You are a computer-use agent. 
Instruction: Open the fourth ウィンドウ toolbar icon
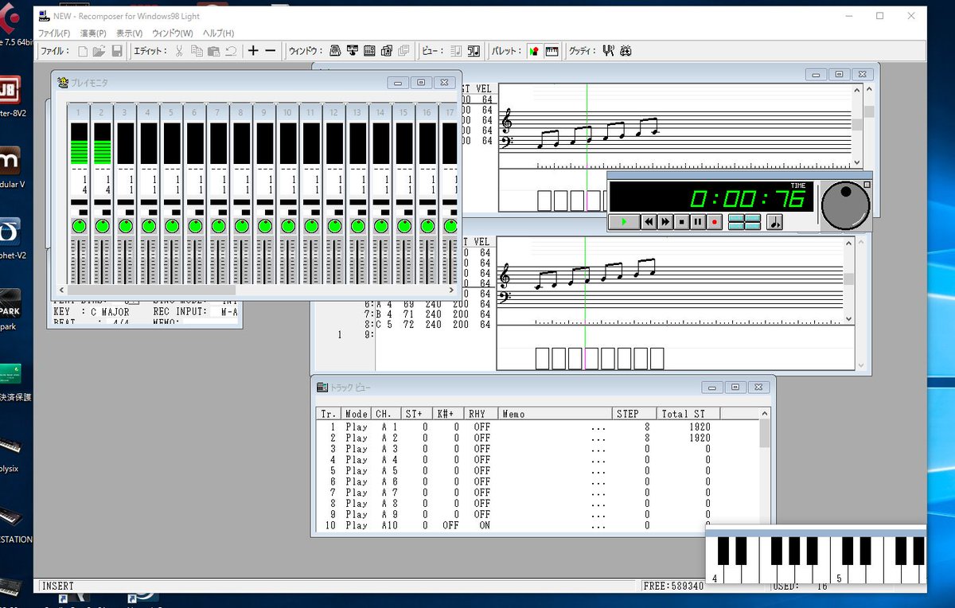tap(387, 51)
